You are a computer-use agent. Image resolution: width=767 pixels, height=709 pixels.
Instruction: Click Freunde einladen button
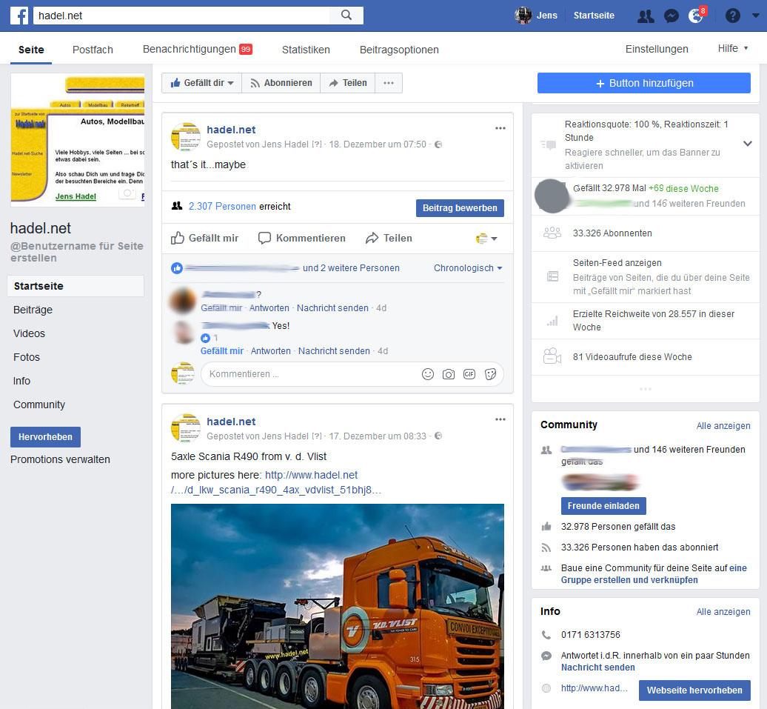click(603, 506)
